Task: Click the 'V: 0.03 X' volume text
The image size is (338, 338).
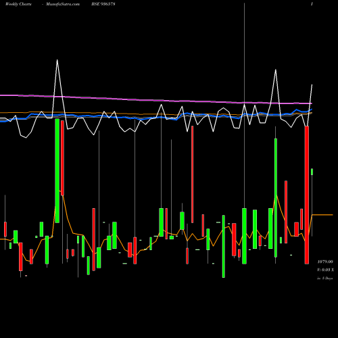Action: tap(325, 270)
